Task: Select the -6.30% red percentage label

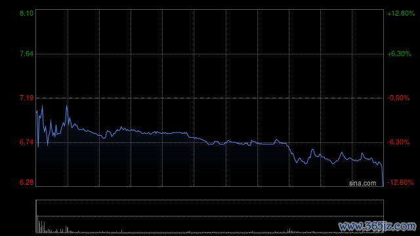Action: 398,142
